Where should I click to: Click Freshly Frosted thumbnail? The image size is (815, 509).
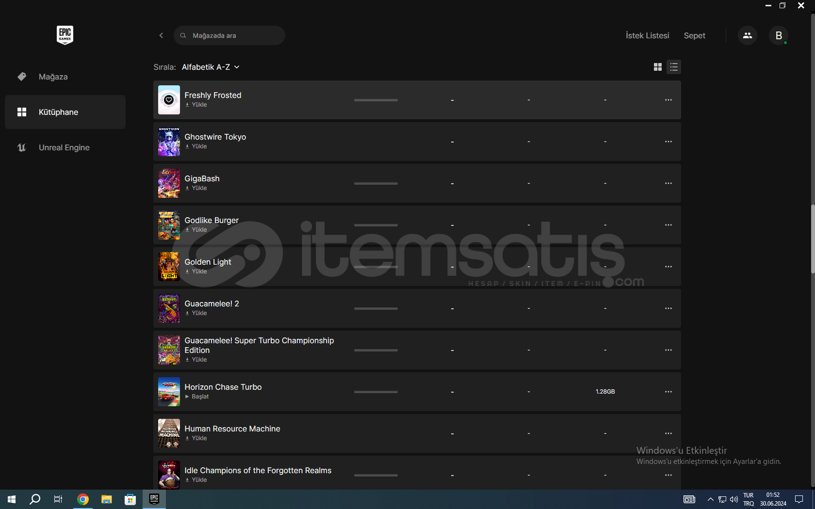coord(169,100)
